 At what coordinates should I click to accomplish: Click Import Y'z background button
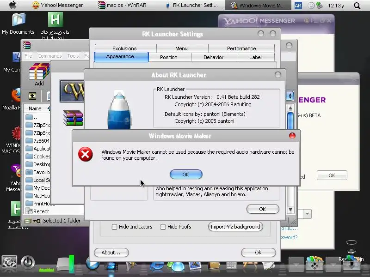(x=235, y=227)
